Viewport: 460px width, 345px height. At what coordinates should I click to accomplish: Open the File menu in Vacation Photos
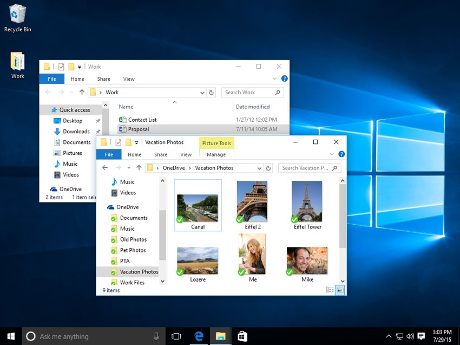click(x=109, y=154)
